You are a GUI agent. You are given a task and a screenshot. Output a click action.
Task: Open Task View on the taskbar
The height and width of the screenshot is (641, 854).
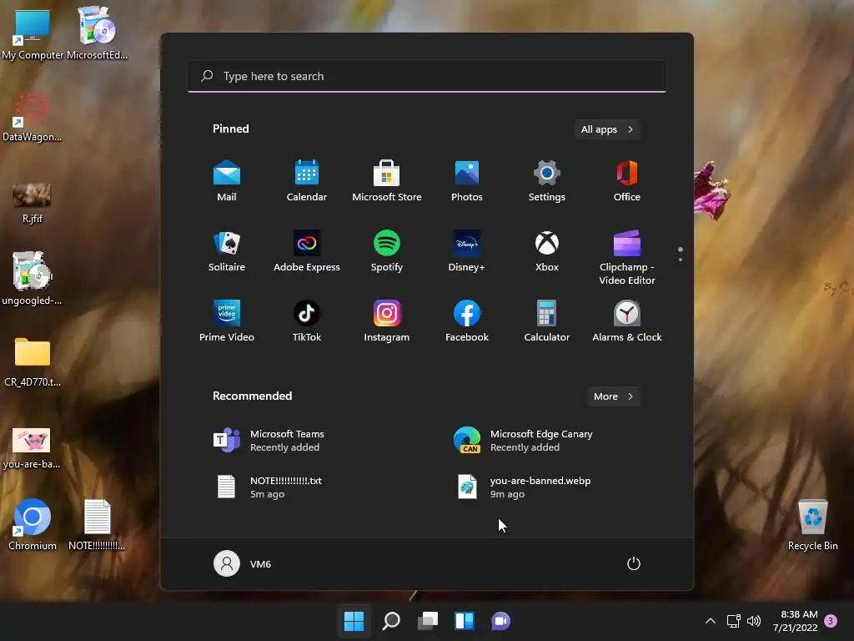(428, 621)
